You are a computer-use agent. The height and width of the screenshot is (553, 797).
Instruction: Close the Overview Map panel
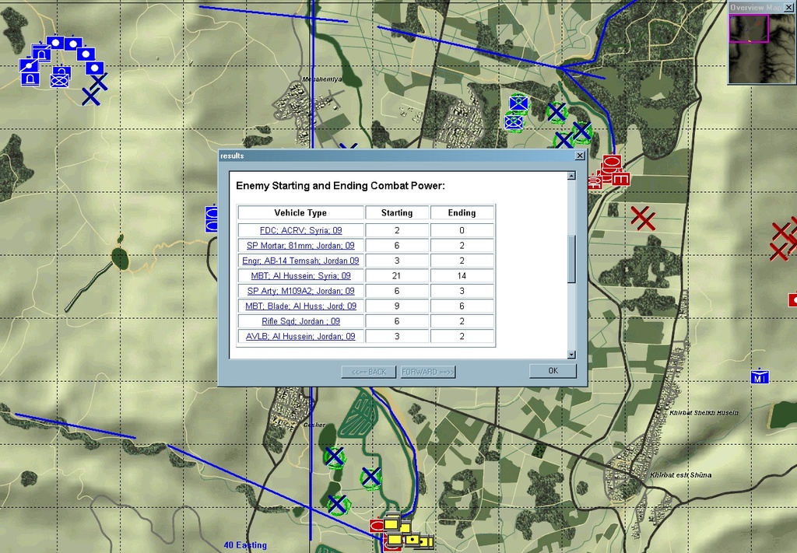coord(789,7)
